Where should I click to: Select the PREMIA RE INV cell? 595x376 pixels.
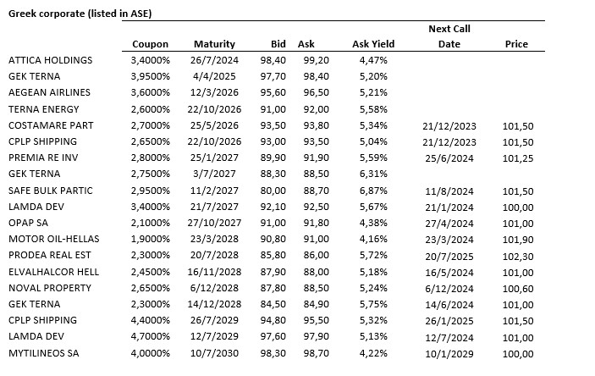44,158
